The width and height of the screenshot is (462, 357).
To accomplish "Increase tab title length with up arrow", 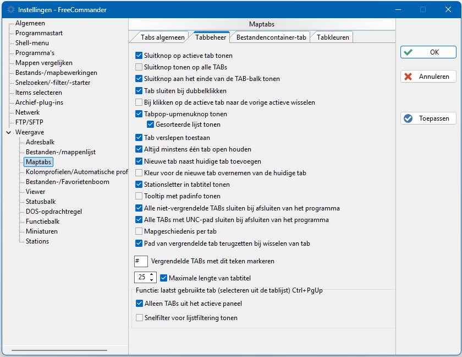I will pos(151,275).
